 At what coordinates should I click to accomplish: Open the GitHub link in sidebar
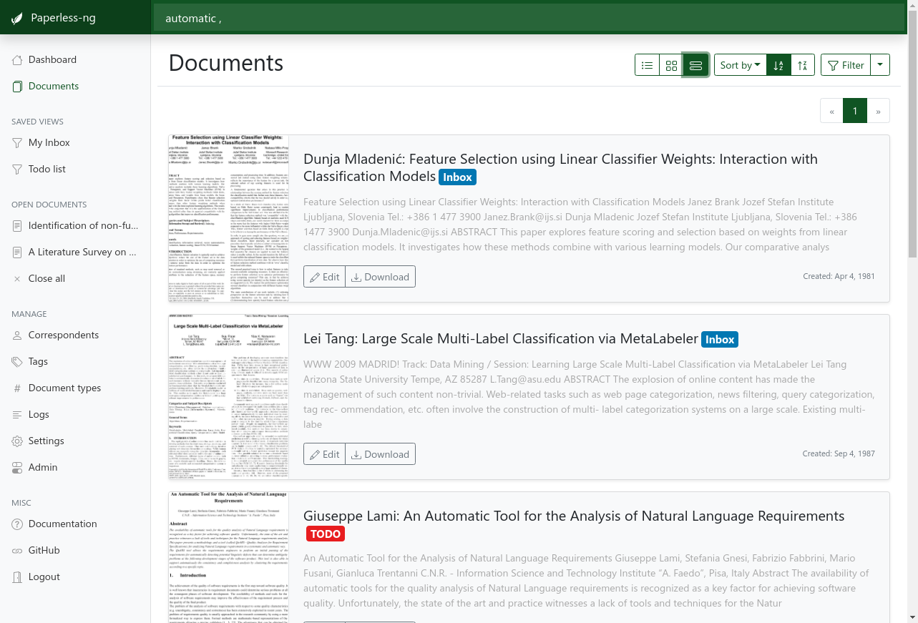44,550
